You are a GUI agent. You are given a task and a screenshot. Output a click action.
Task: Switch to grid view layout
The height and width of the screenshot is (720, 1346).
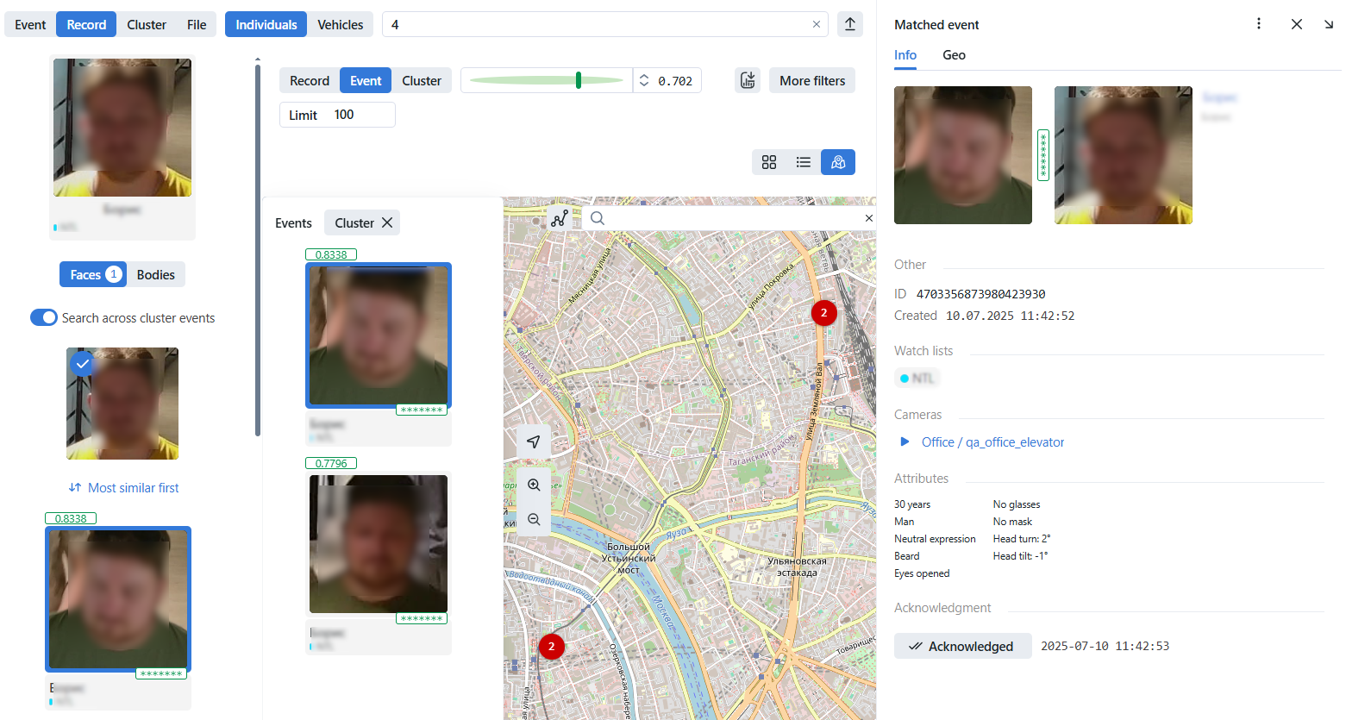pyautogui.click(x=769, y=161)
